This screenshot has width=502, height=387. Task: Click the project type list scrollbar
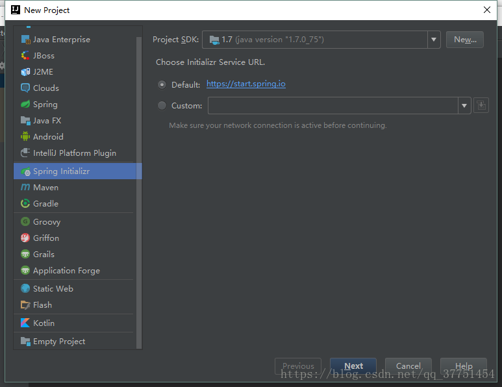coord(139,192)
